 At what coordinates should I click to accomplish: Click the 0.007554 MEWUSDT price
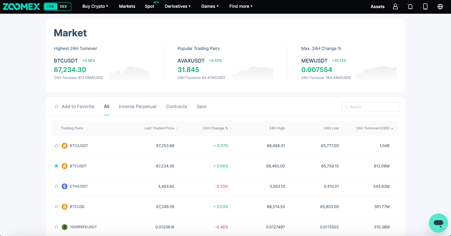[317, 70]
